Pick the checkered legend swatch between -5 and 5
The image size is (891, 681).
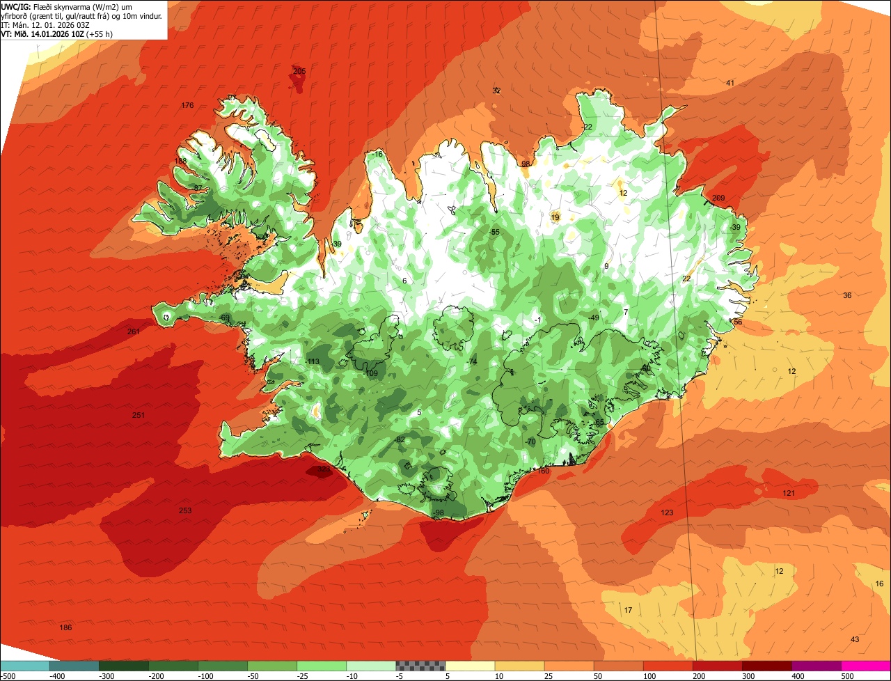(420, 666)
